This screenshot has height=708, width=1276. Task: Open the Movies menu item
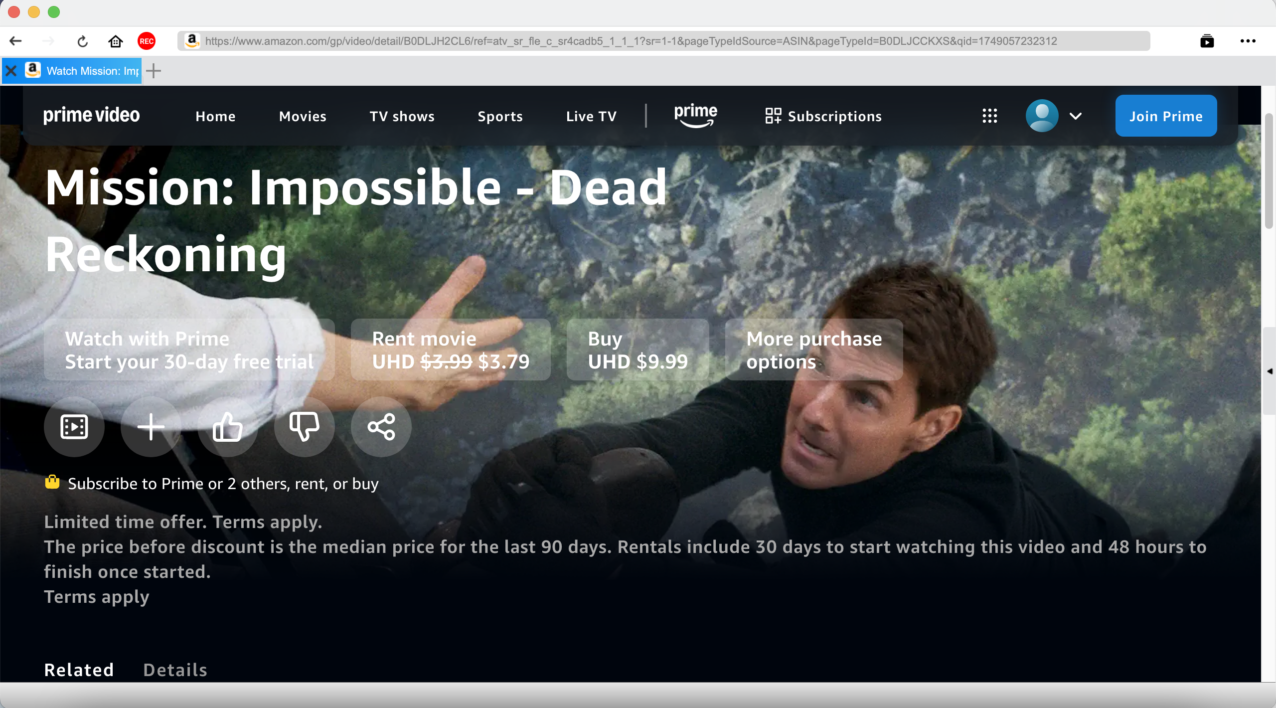pyautogui.click(x=303, y=116)
